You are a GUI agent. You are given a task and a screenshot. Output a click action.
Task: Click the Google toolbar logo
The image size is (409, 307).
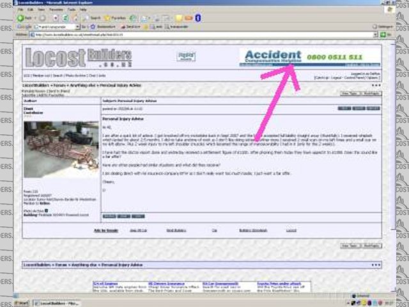point(22,26)
